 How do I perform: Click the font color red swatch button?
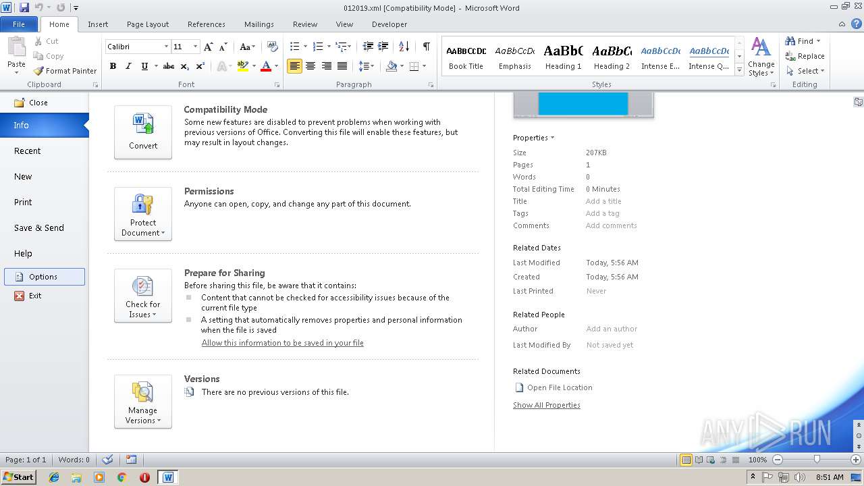tap(266, 66)
